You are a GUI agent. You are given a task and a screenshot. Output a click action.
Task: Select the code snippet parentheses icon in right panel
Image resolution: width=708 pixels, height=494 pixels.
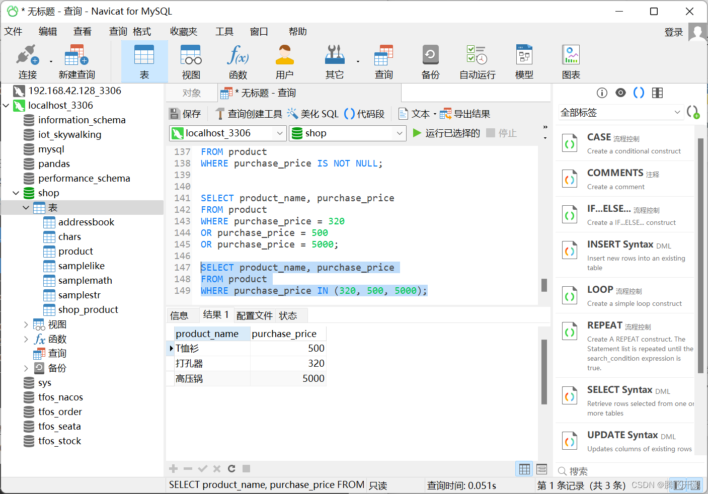639,93
